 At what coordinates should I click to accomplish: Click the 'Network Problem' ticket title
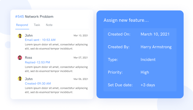[x=39, y=16]
